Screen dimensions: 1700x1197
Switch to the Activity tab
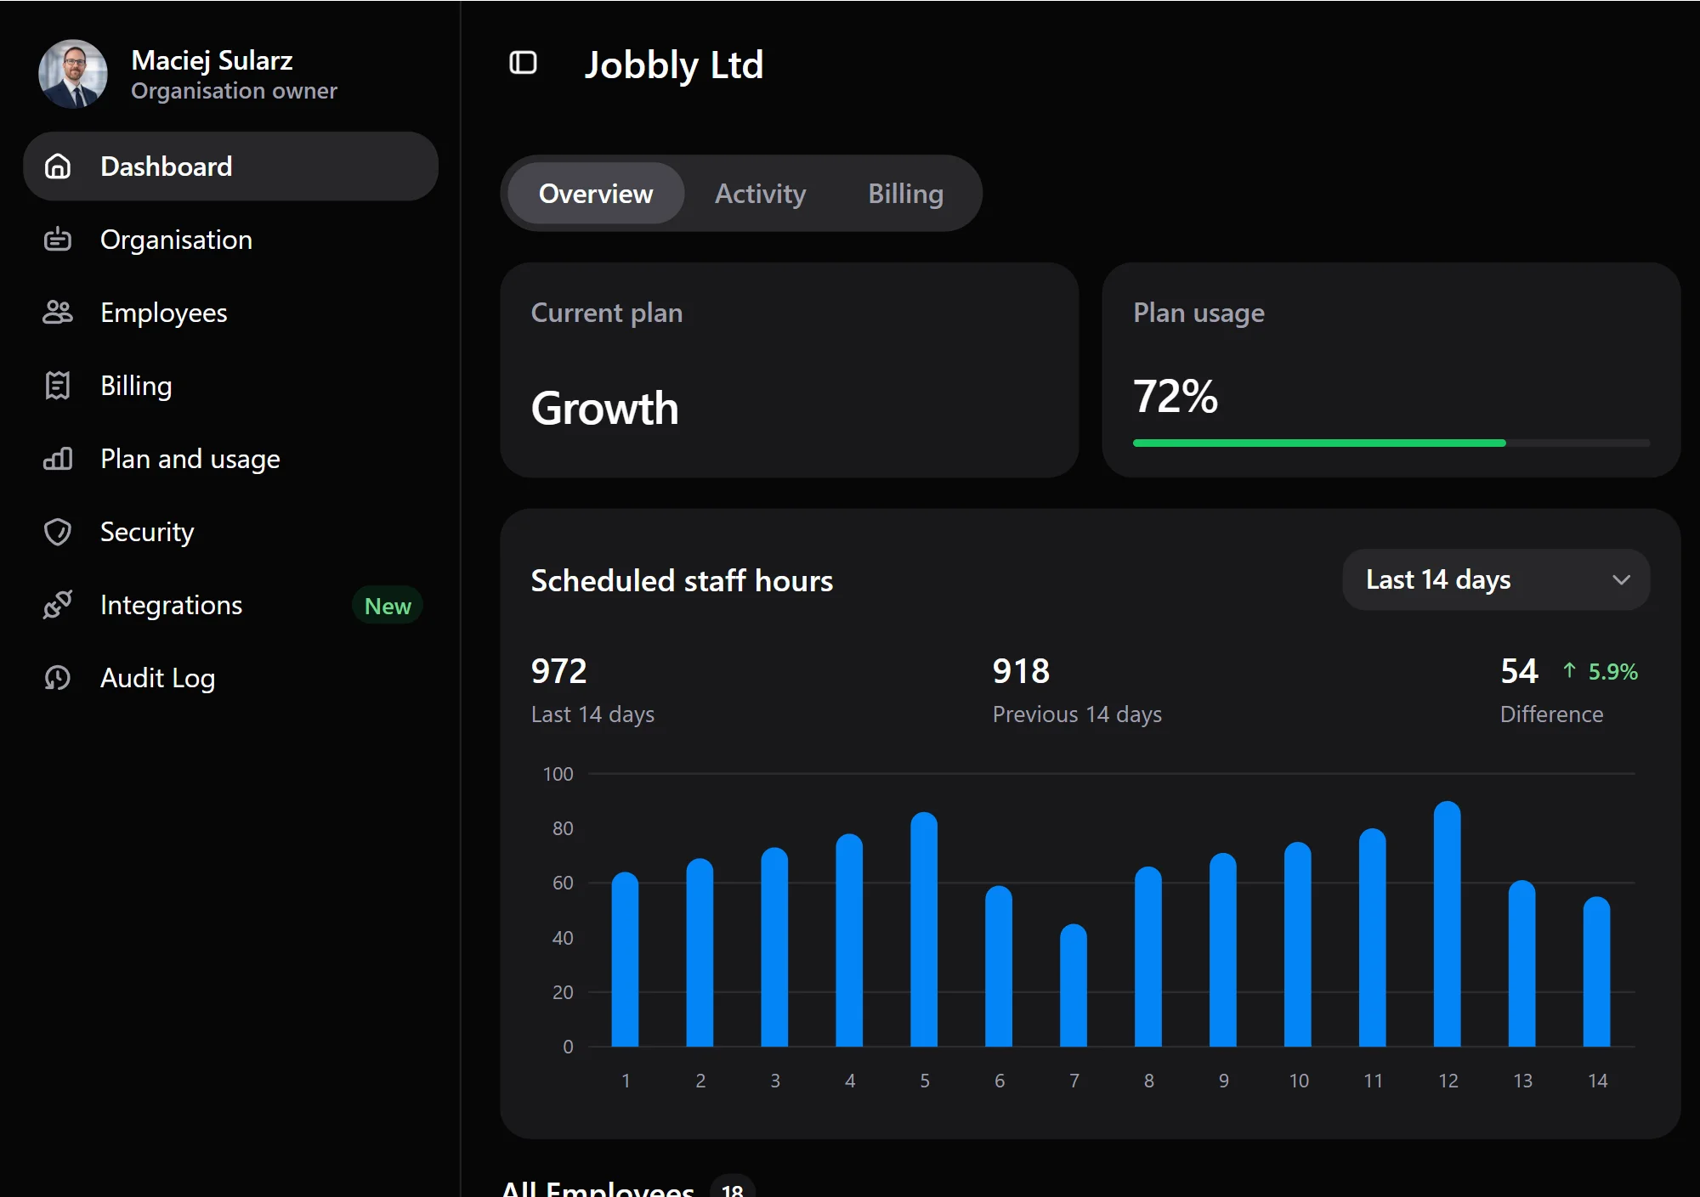761,194
